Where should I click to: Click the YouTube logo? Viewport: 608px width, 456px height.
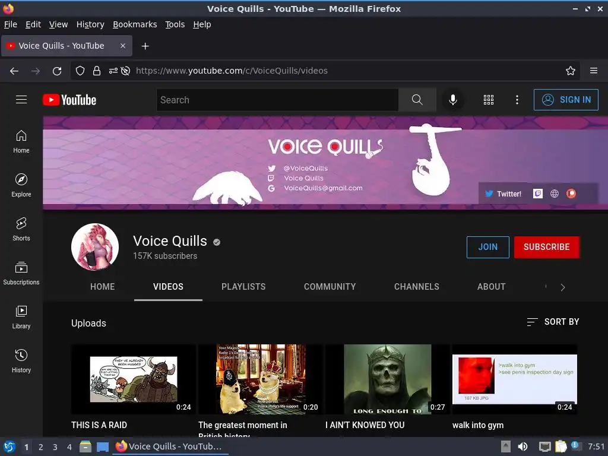tap(69, 100)
